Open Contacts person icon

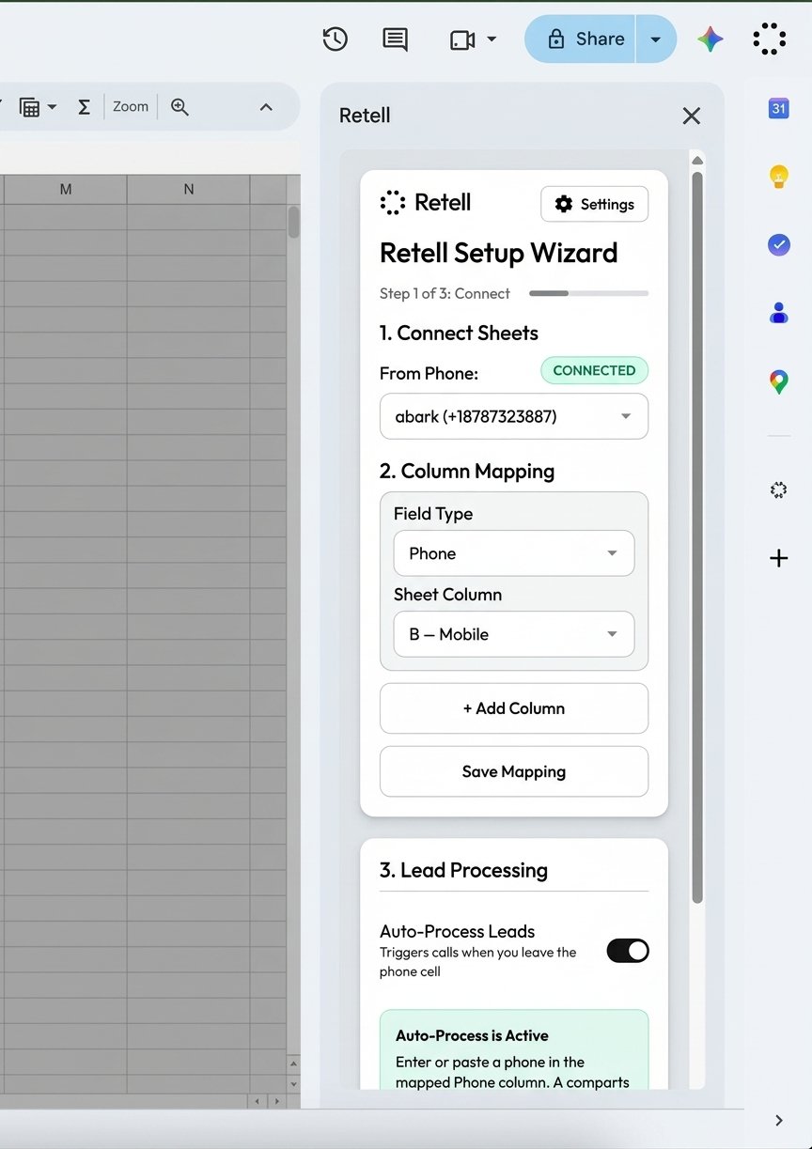click(778, 313)
